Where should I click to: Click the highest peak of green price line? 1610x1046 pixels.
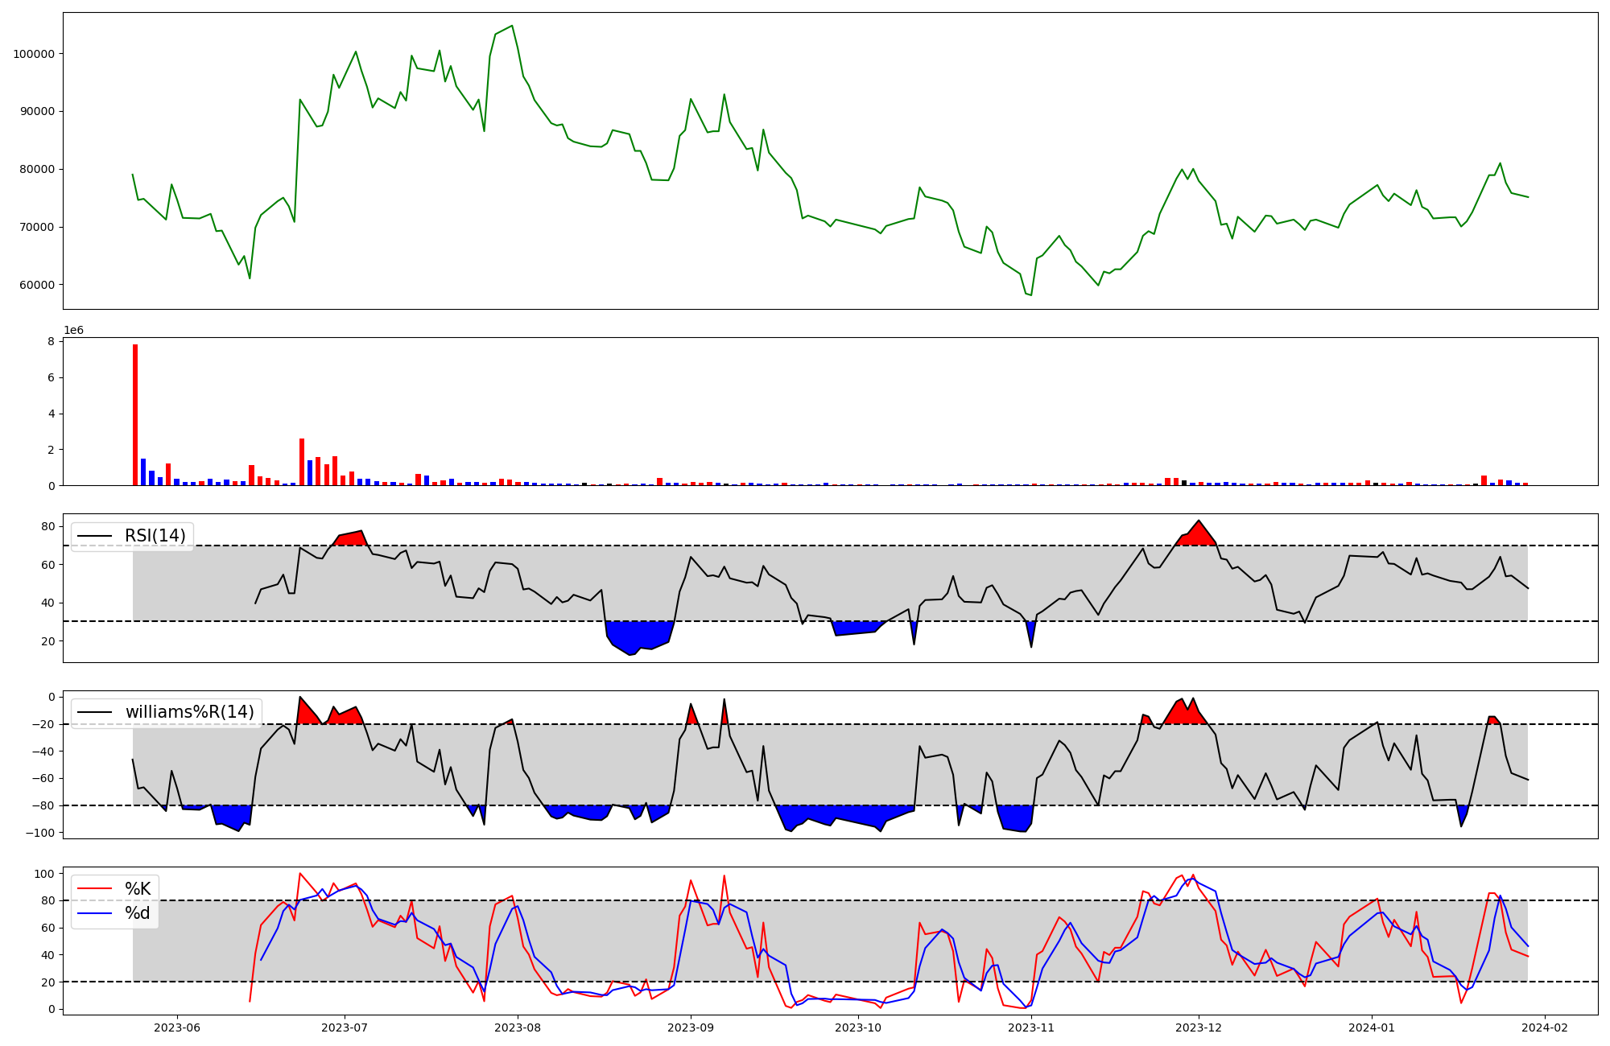512,27
